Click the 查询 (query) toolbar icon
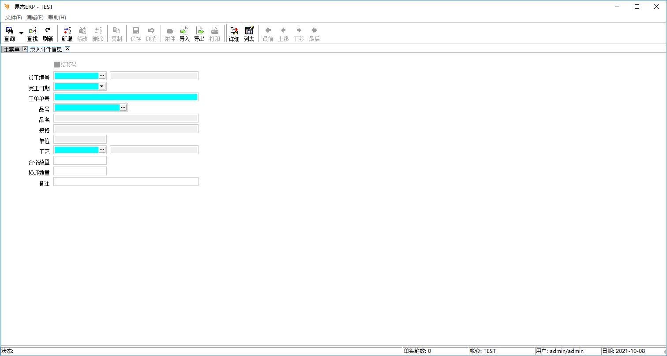667x356 pixels. pos(9,34)
